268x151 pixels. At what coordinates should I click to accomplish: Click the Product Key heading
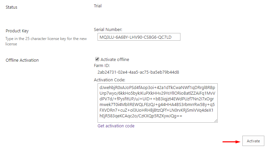click(17, 31)
